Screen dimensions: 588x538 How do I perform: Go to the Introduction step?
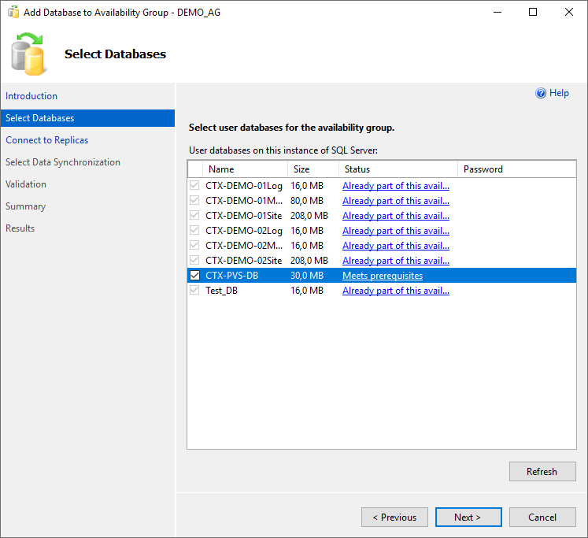point(31,96)
